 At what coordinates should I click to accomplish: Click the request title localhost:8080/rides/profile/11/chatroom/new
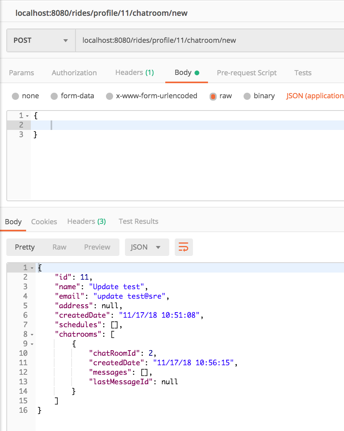click(x=101, y=13)
